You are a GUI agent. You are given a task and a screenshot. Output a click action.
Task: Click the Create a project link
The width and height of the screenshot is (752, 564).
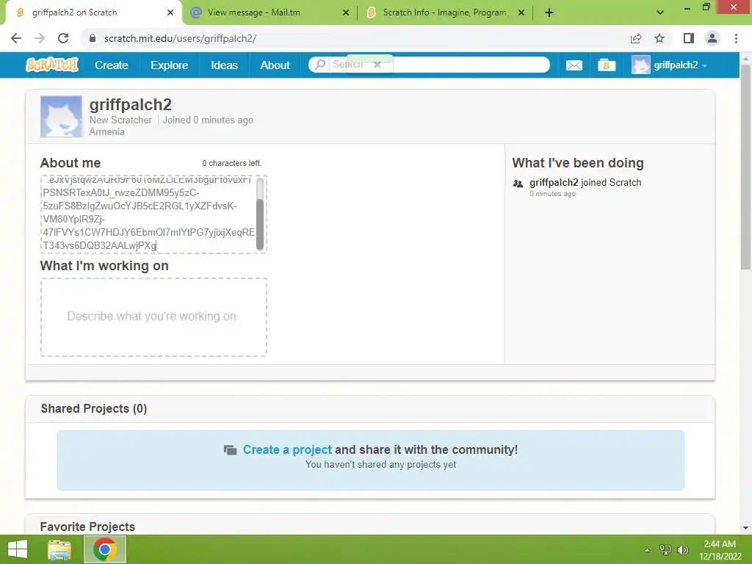tap(287, 450)
